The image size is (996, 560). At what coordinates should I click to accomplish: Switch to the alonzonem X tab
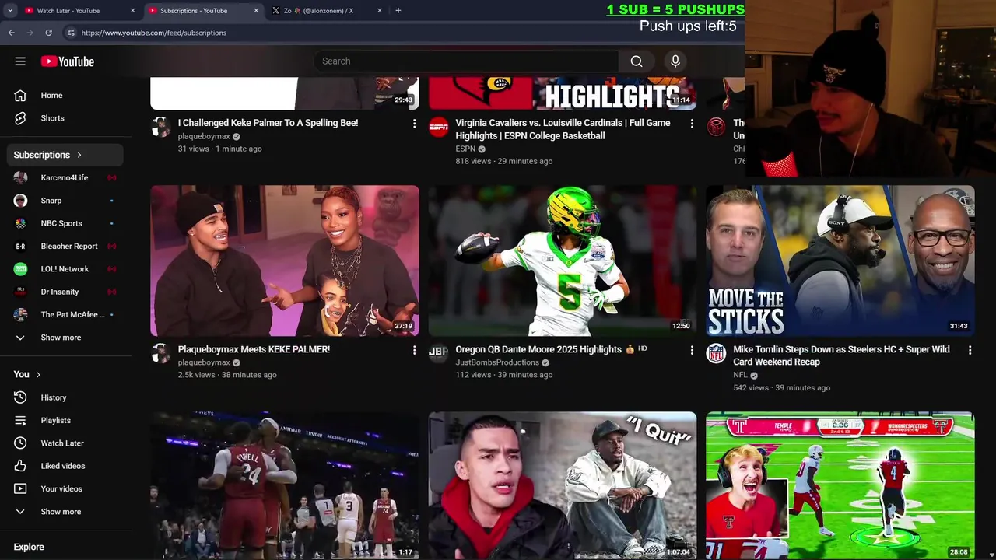click(328, 11)
